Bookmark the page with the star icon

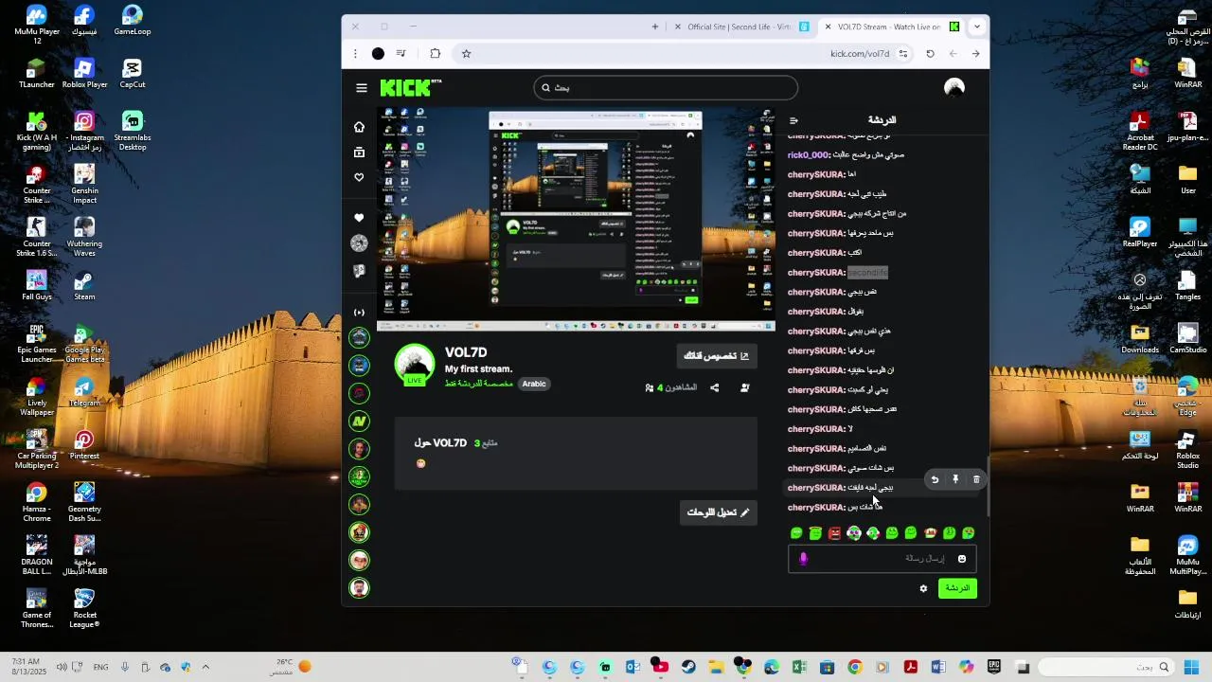pyautogui.click(x=466, y=54)
